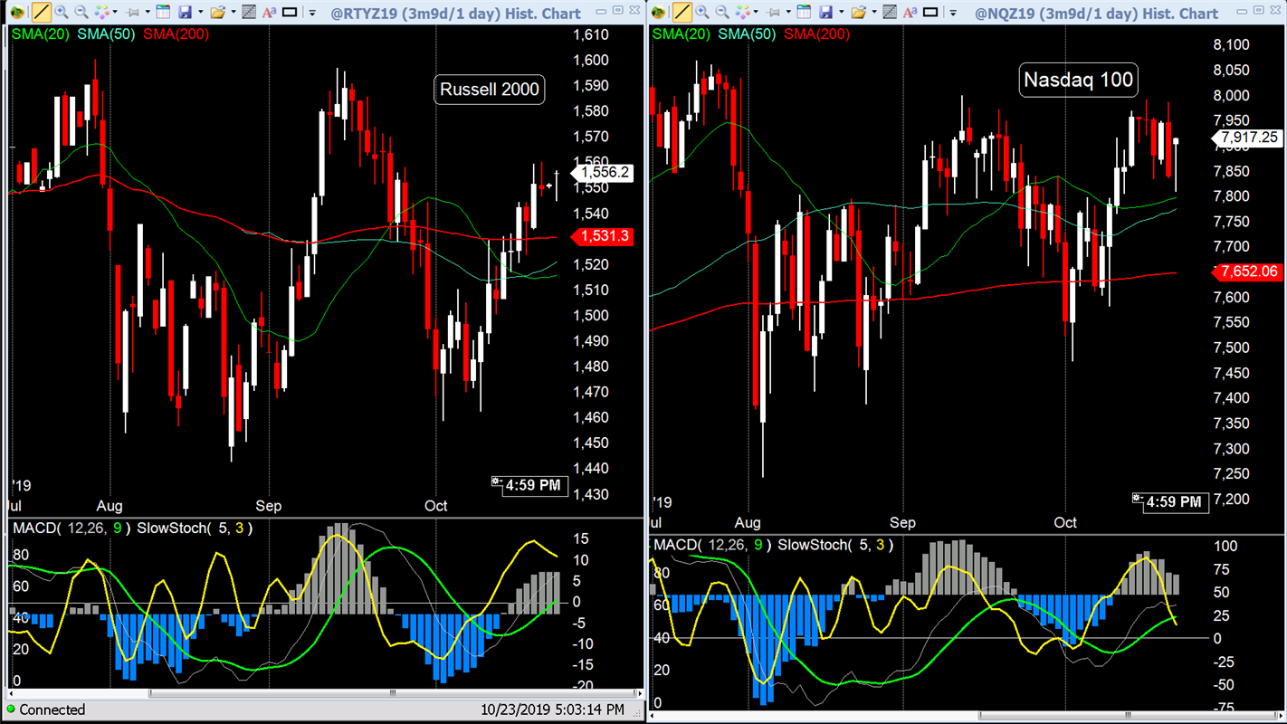The image size is (1287, 724).
Task: Open the colored dots palette icon in NQZ19 toolbar
Action: [742, 13]
